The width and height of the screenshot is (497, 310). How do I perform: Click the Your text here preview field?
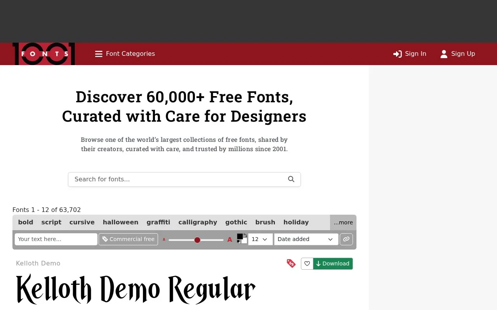[x=56, y=239]
